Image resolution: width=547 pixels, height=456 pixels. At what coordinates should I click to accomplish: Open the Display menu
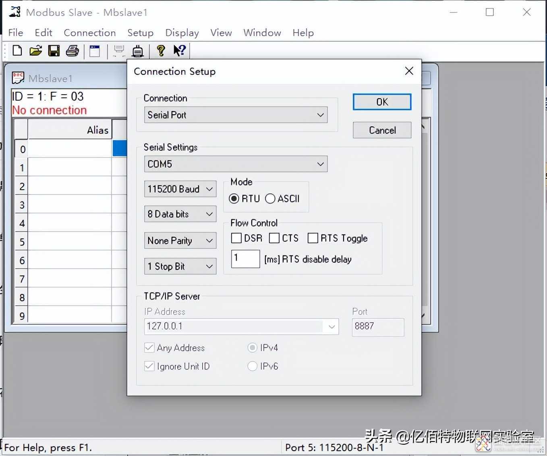pos(182,33)
